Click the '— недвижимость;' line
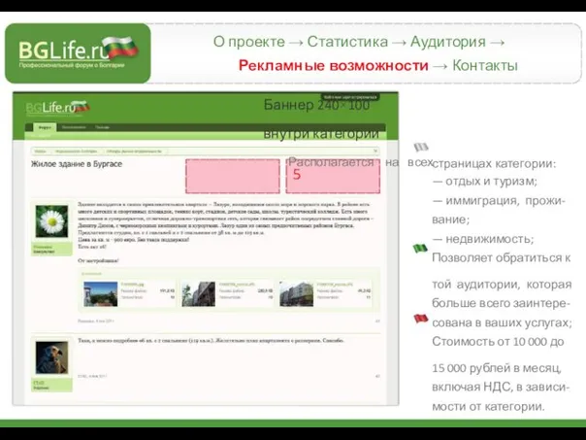Viewport: 586px width, 440px height. 483,239
